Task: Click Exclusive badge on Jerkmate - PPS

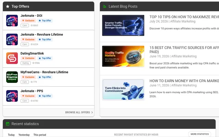Action: point(28,96)
